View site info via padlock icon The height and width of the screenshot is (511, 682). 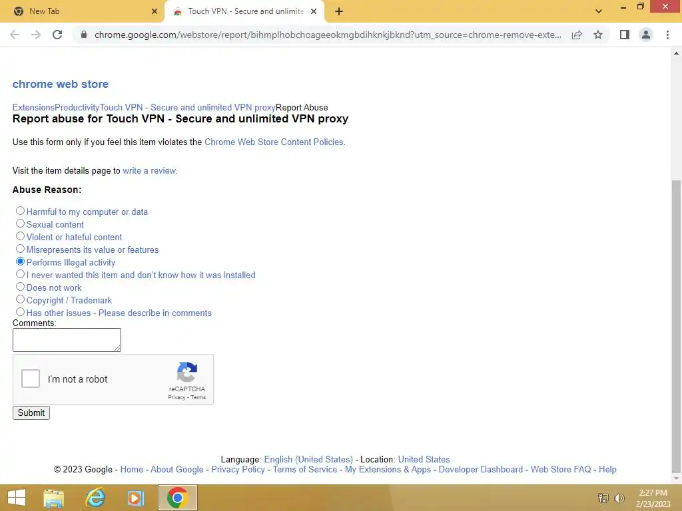click(84, 35)
